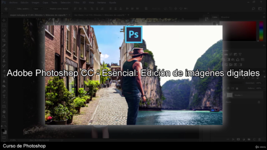Click the Udemy logo link

[260, 147]
